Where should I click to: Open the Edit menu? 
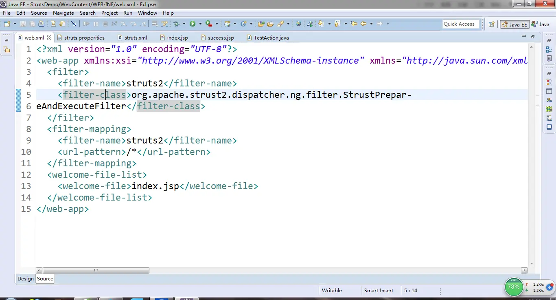point(21,13)
